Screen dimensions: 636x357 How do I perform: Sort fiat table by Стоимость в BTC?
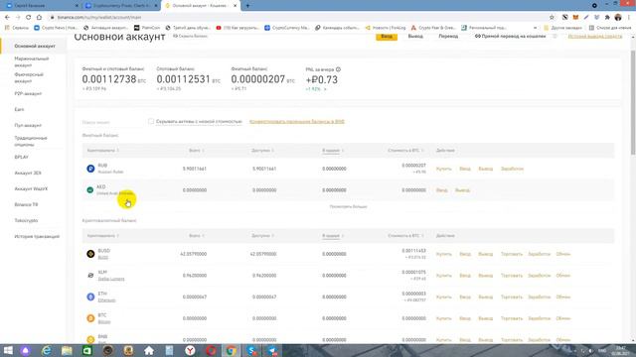click(405, 150)
